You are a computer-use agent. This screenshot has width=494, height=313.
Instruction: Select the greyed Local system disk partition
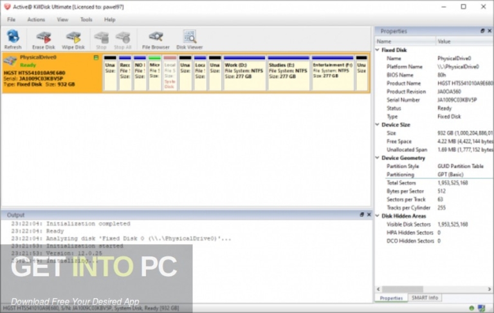170,73
